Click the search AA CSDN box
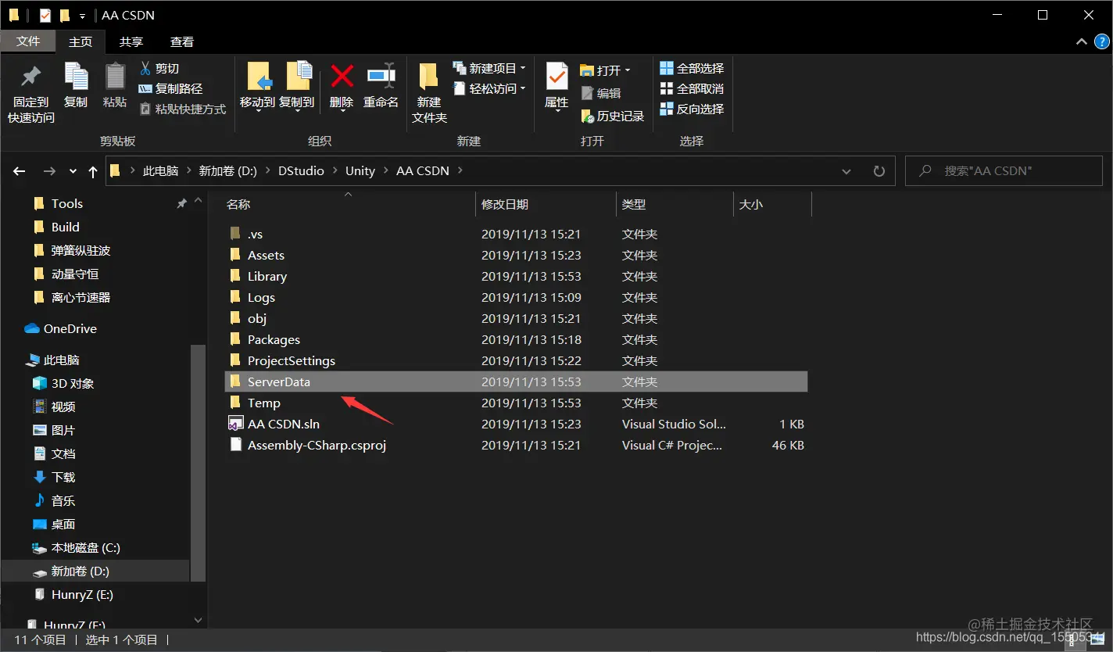The width and height of the screenshot is (1113, 652). click(1004, 170)
